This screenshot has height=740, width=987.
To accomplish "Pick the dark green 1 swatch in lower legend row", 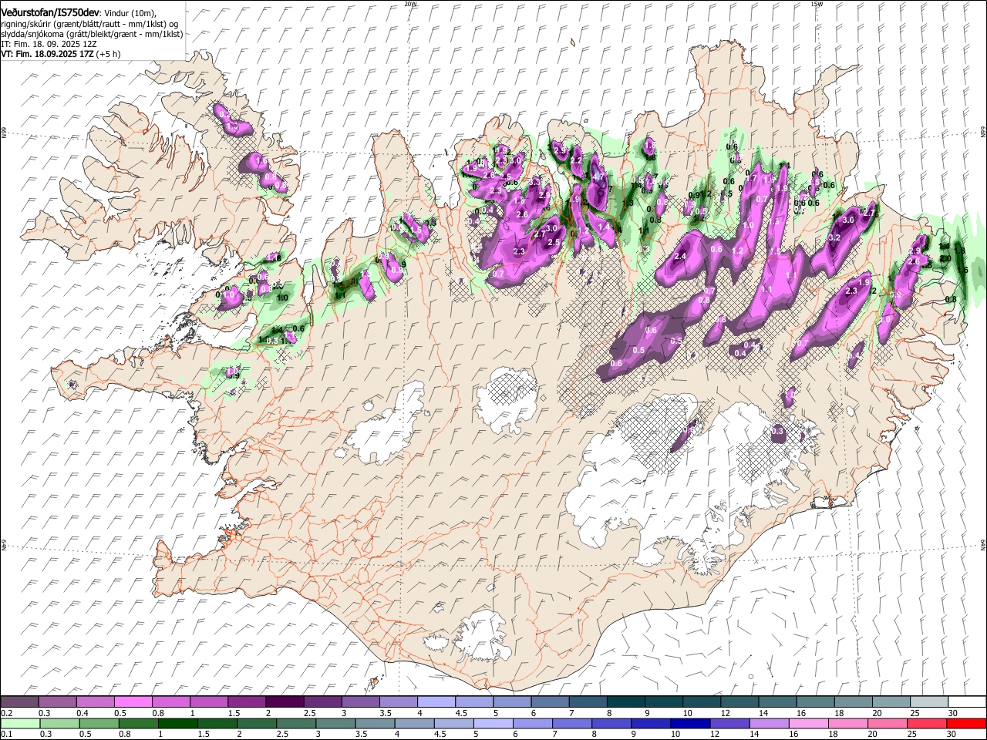I will tap(177, 723).
